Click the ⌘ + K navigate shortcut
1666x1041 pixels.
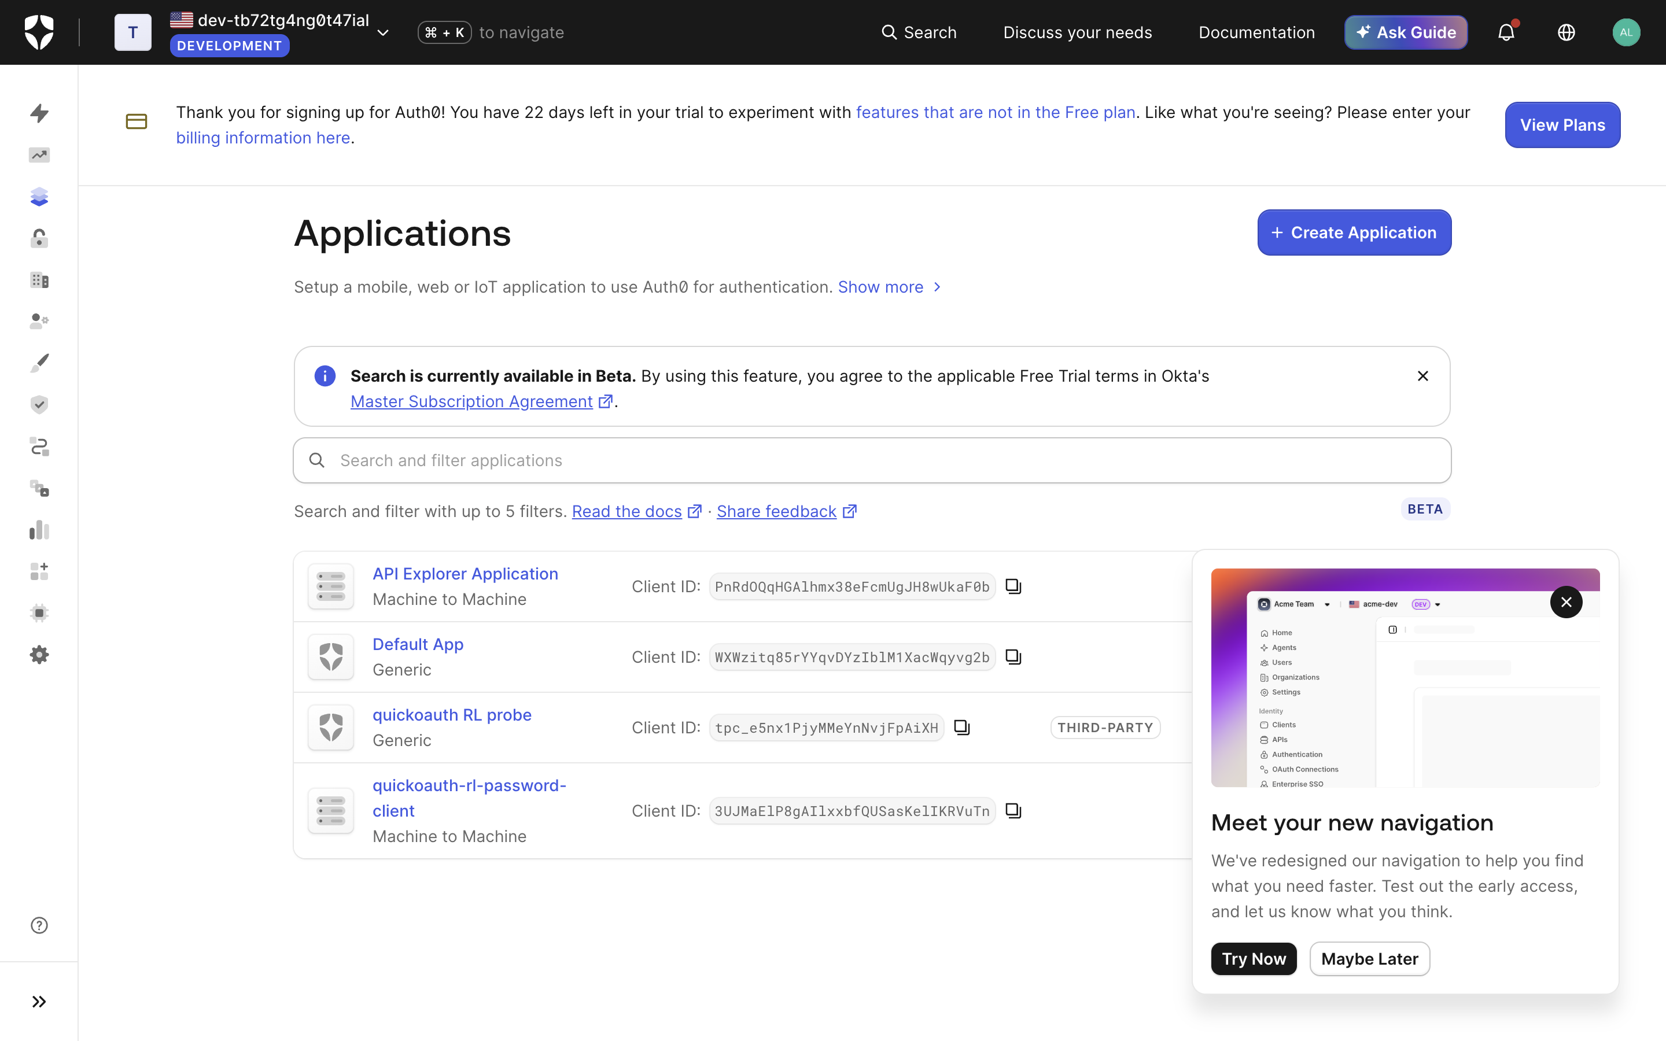444,32
